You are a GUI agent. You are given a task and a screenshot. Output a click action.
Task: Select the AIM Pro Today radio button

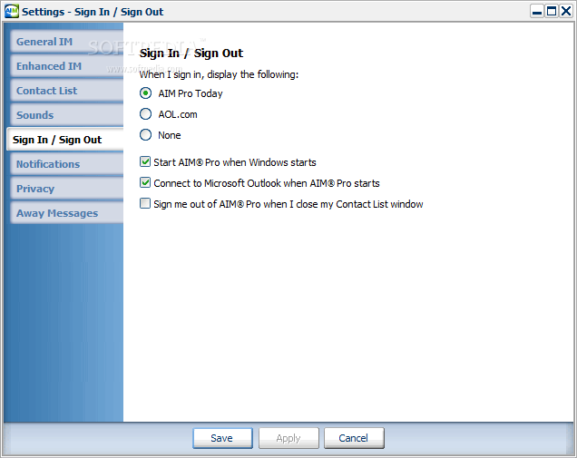(x=145, y=93)
